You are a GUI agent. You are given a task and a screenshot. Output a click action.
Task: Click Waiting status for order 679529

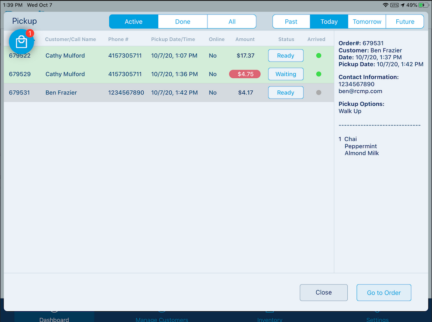286,74
